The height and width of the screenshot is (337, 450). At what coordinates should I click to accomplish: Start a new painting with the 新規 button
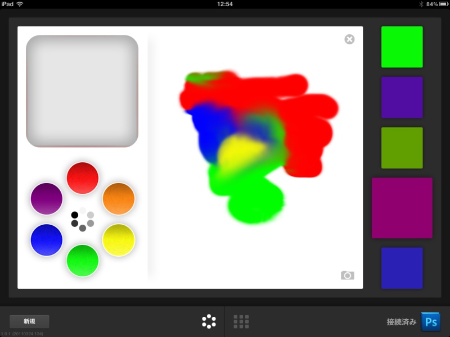[29, 321]
